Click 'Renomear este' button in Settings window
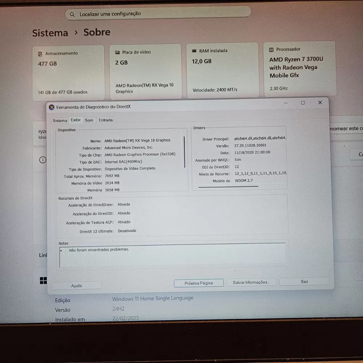 (x=346, y=128)
